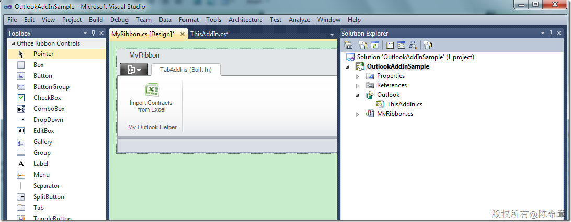
Task: Click Import Contracts from Excel button
Action: (x=151, y=98)
